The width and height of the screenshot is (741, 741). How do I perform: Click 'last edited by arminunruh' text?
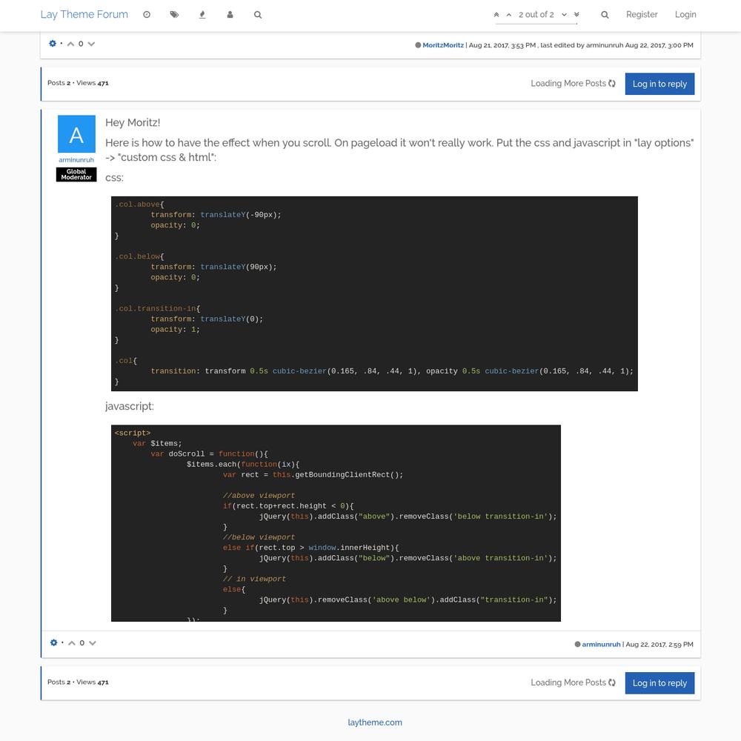tap(582, 45)
